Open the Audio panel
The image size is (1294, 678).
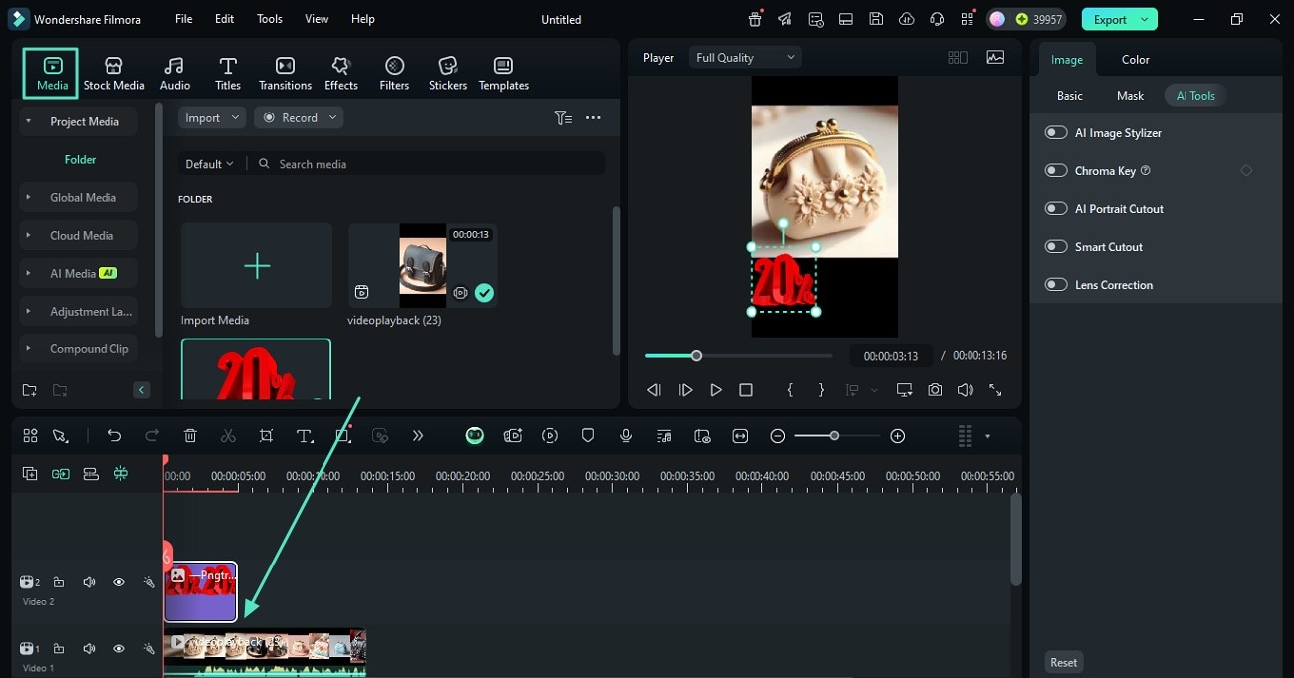pyautogui.click(x=175, y=74)
